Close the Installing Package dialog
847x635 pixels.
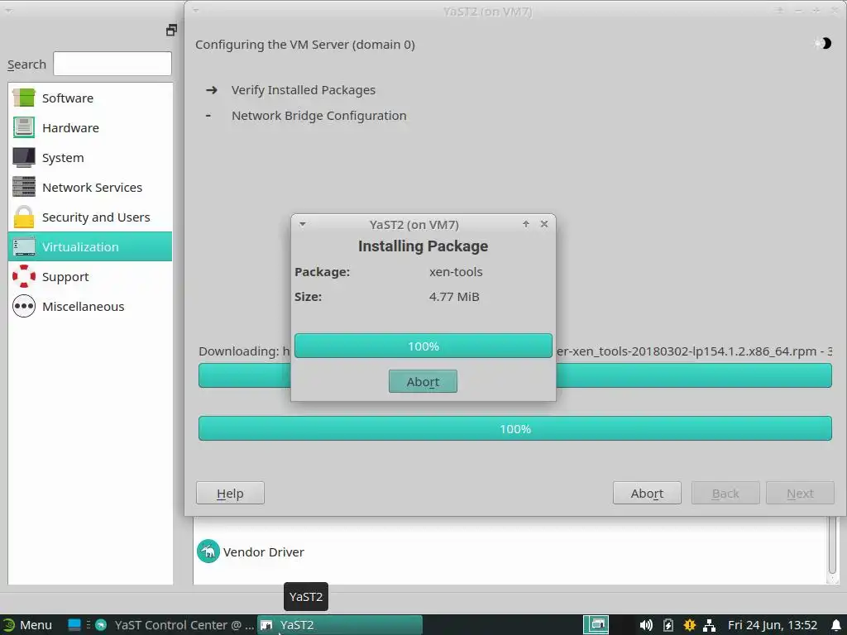tap(544, 224)
